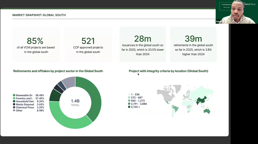Click the Household Devices legend dot

14,101
